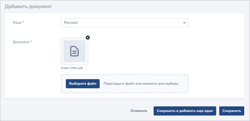Click the uploaded file thumbnail frame
This screenshot has height=121, width=250.
coord(62,51)
